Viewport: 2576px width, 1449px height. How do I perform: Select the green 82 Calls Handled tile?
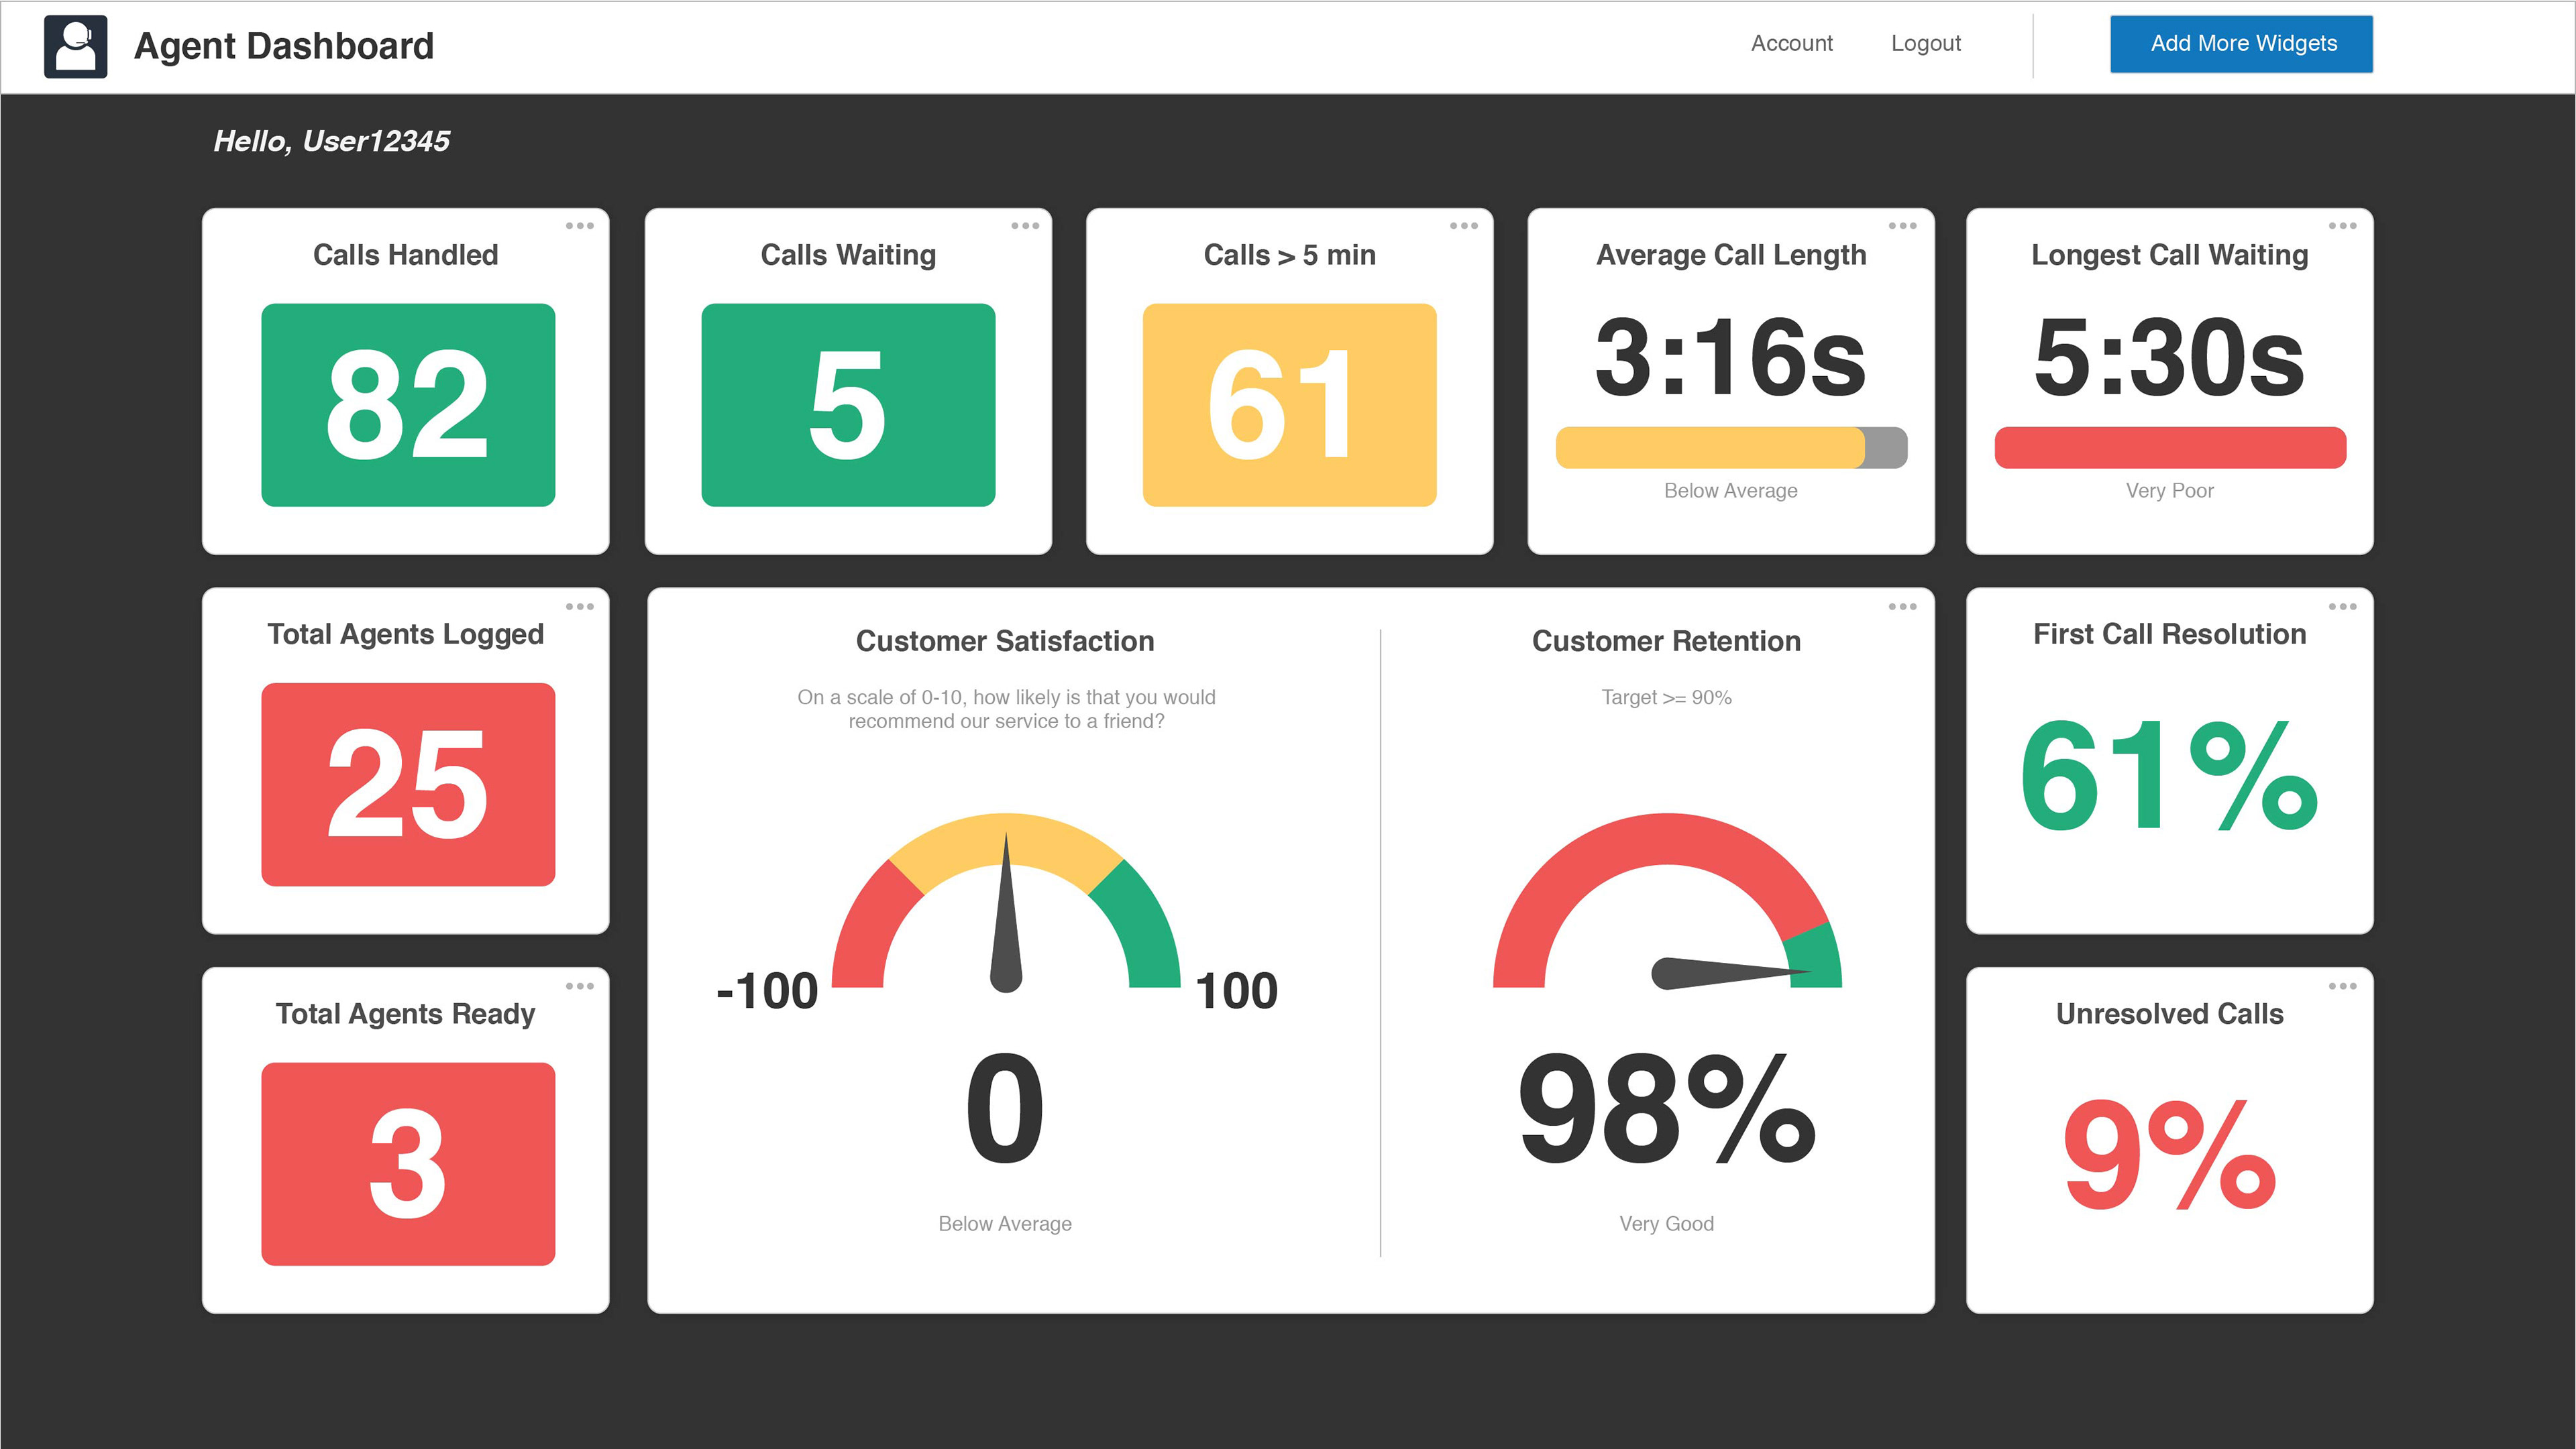408,405
